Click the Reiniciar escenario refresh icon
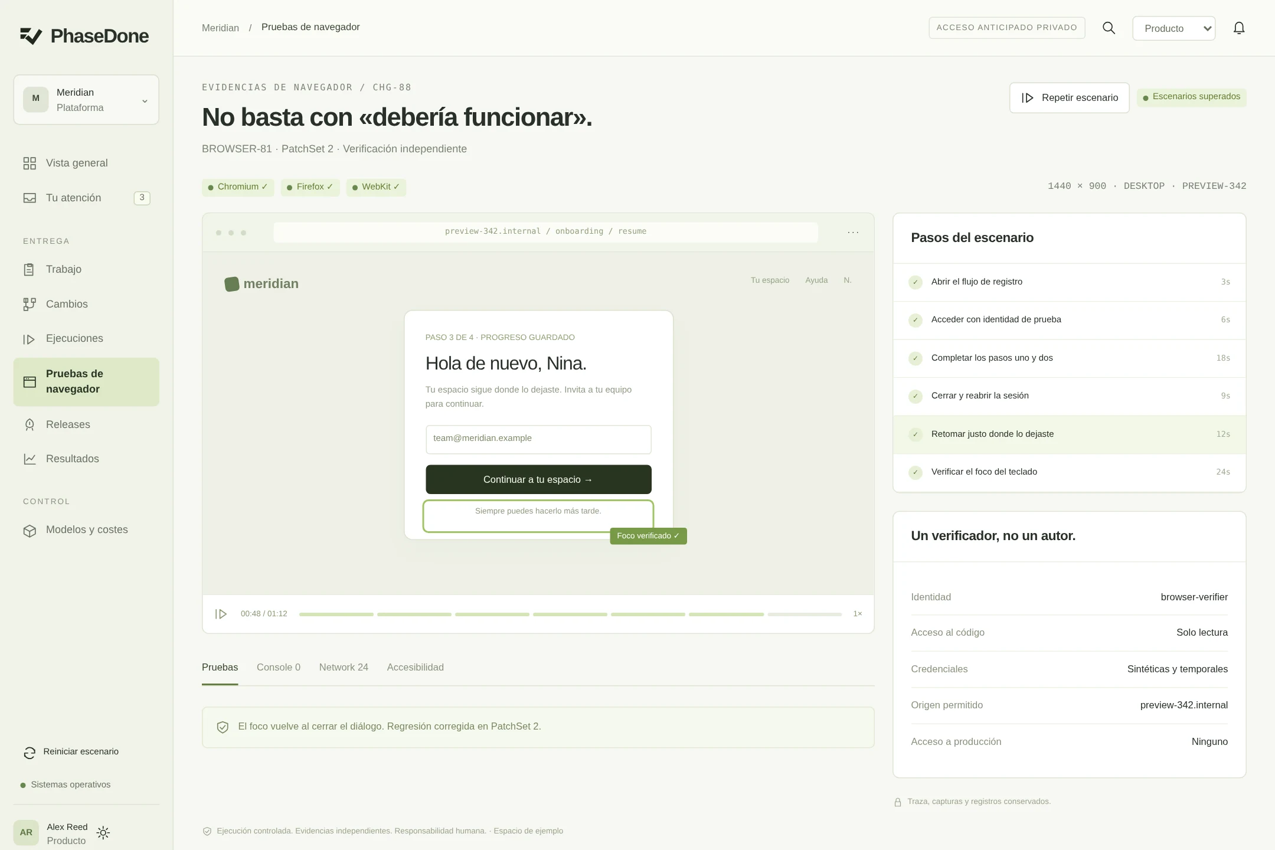Viewport: 1275px width, 850px height. click(30, 753)
